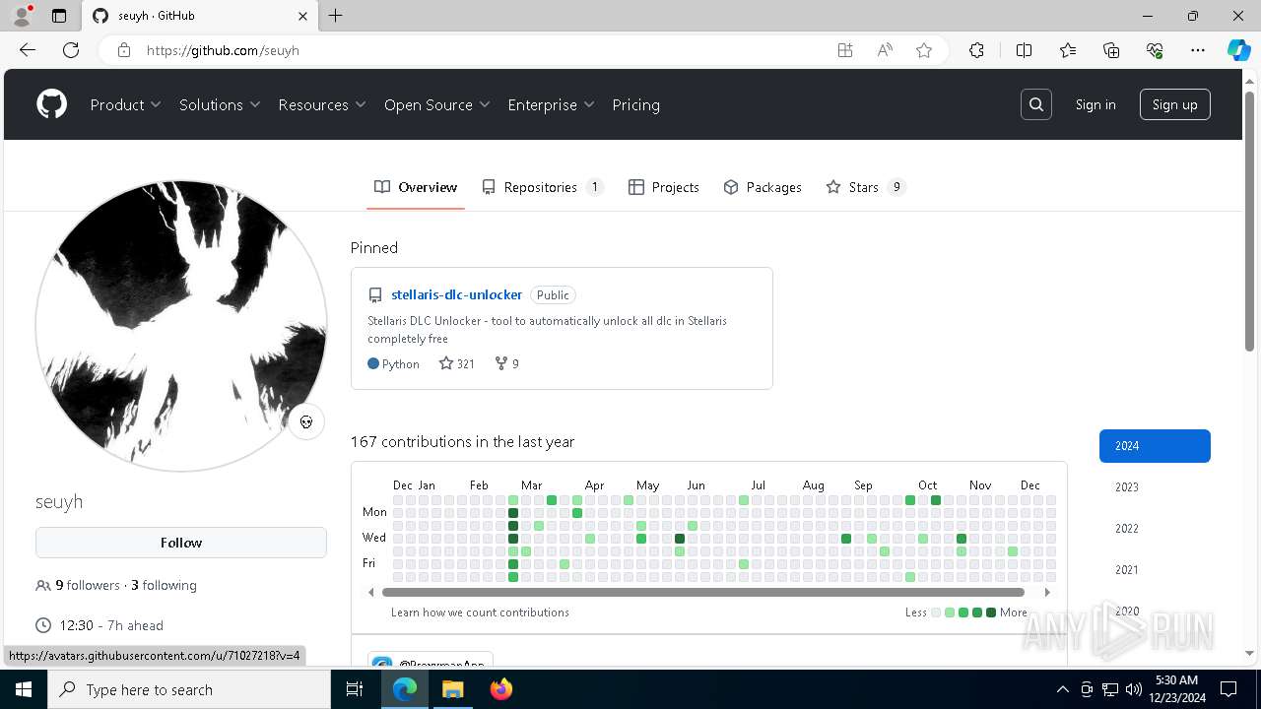Screen dimensions: 1261x709
Task: Open Windows notification center
Action: point(1228,689)
